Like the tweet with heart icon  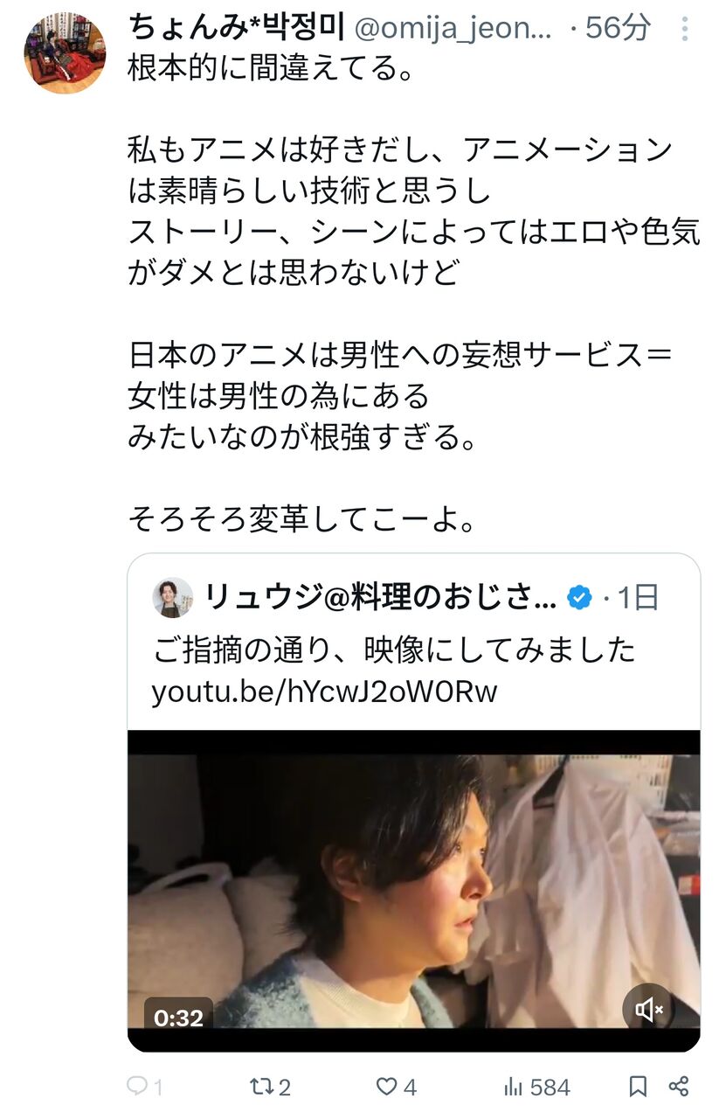pos(386,1087)
